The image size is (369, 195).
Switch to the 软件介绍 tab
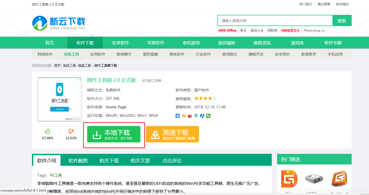pos(47,160)
